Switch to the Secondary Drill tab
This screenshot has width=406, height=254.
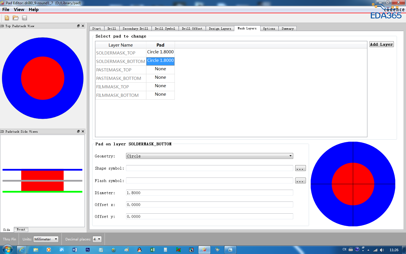(135, 29)
